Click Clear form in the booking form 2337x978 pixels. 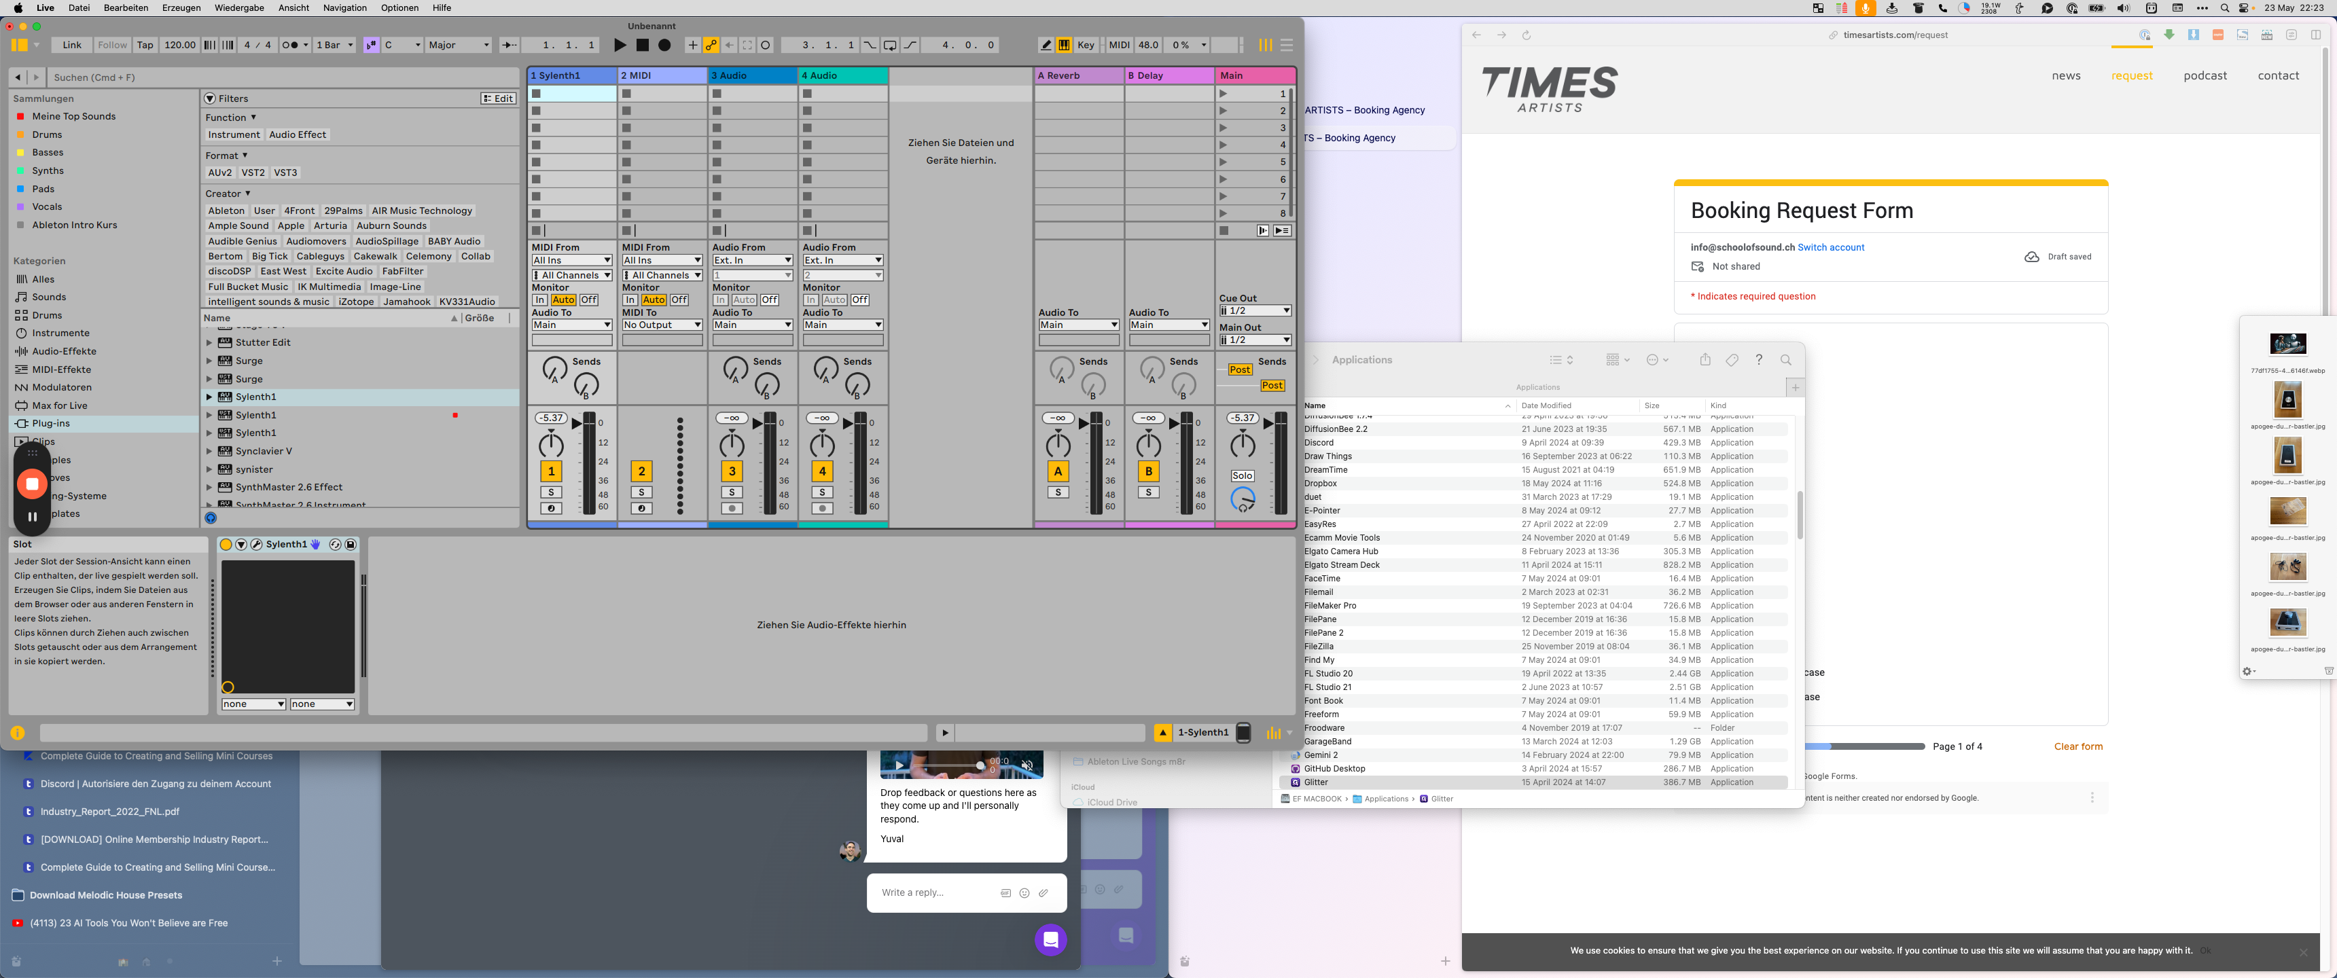(2077, 746)
